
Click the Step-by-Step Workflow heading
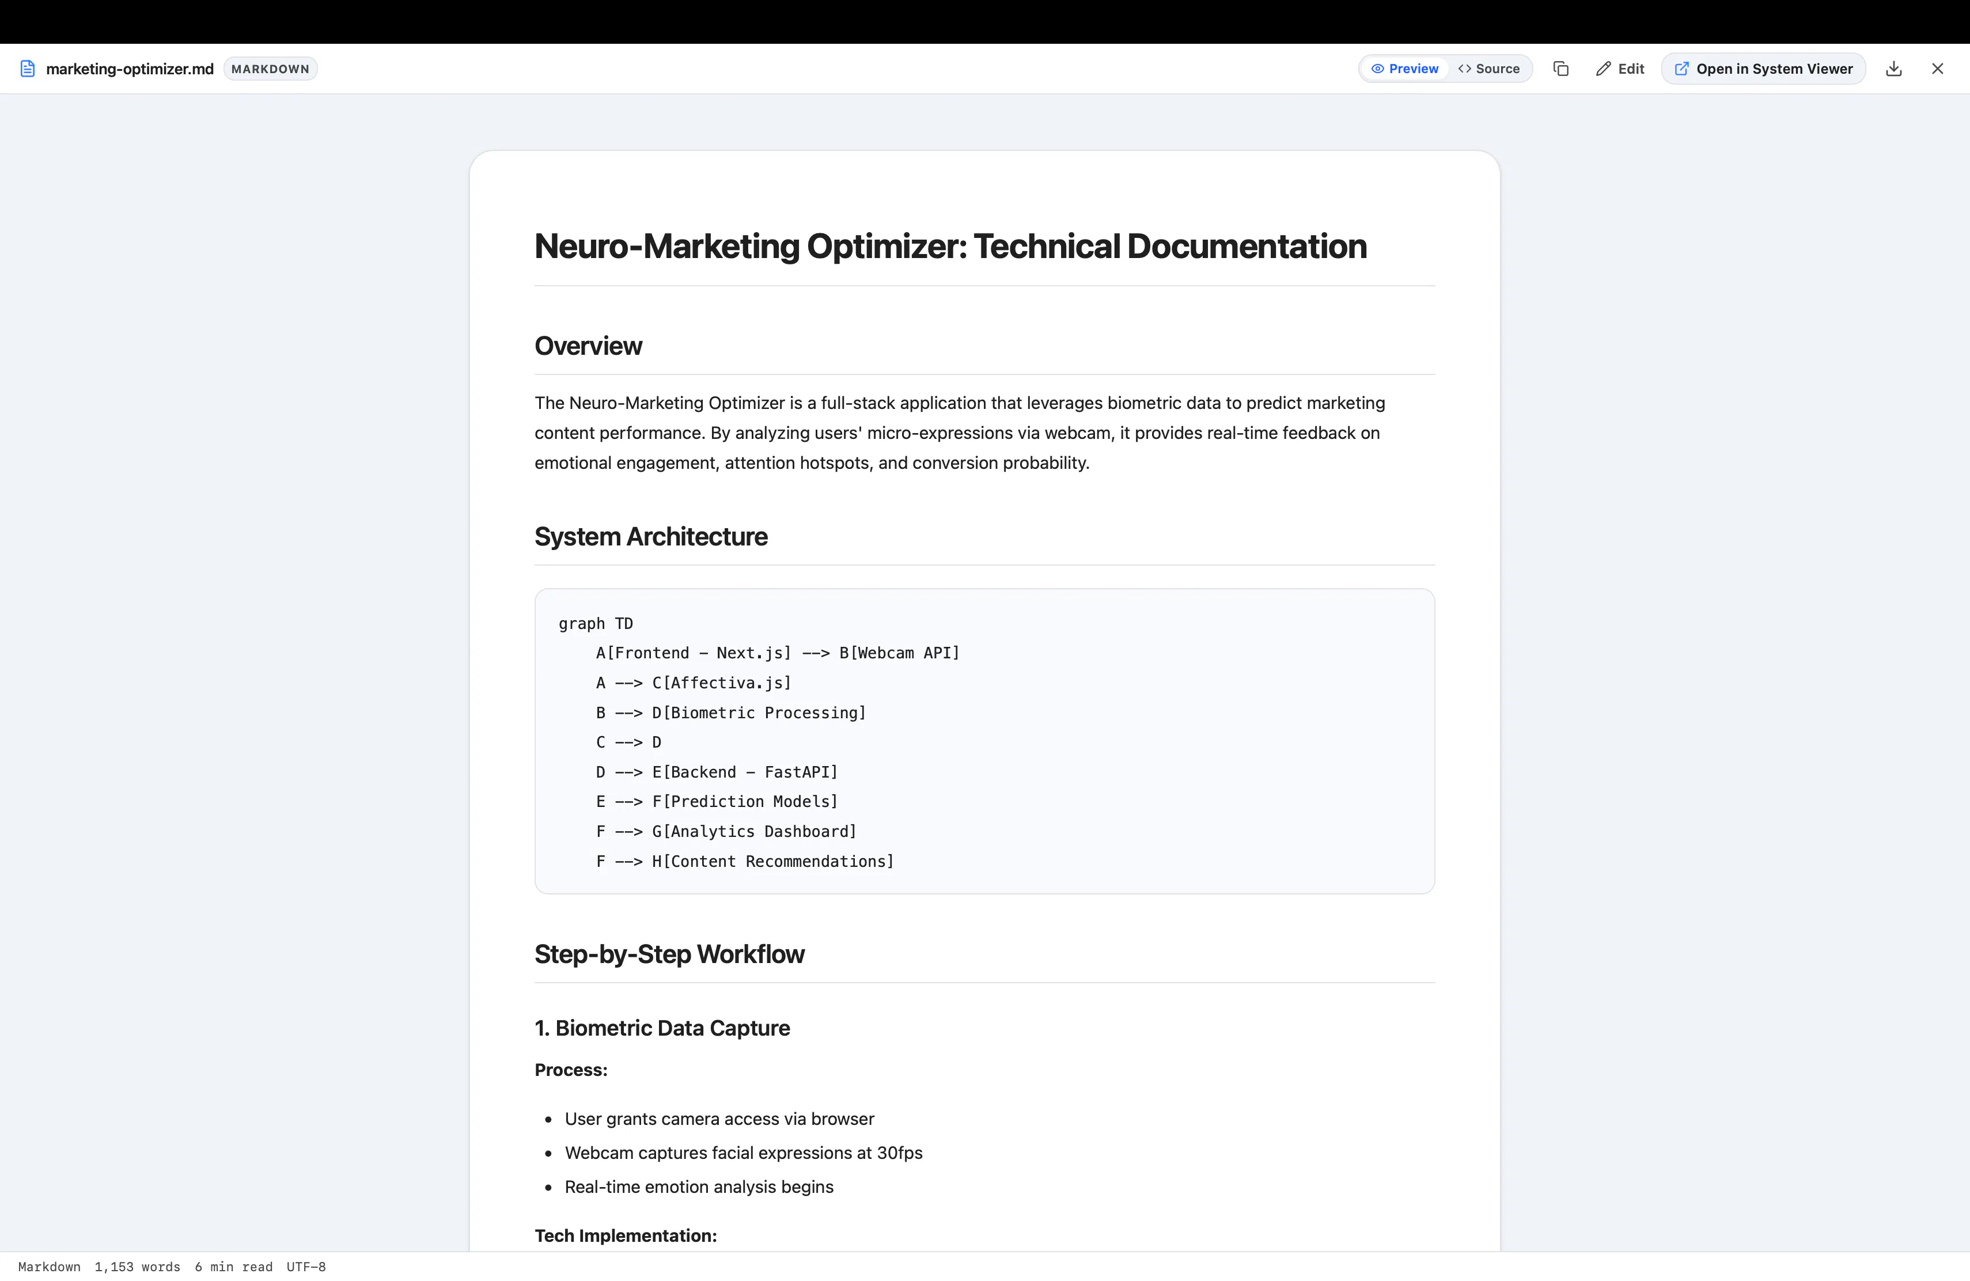[x=669, y=954]
